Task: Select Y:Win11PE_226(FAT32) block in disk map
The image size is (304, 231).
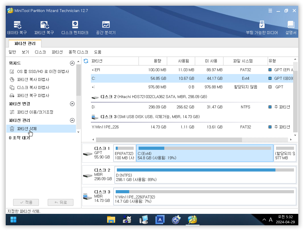Action: (x=205, y=197)
